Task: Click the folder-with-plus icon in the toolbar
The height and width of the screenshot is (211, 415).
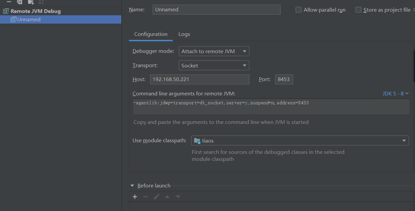Action: 31,2
